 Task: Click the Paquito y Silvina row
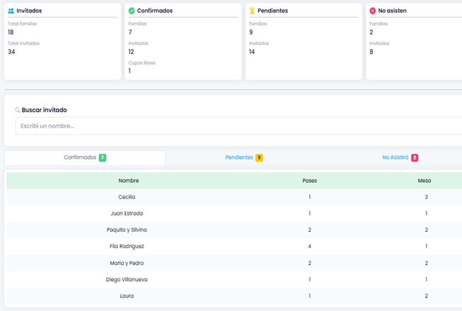pyautogui.click(x=128, y=230)
